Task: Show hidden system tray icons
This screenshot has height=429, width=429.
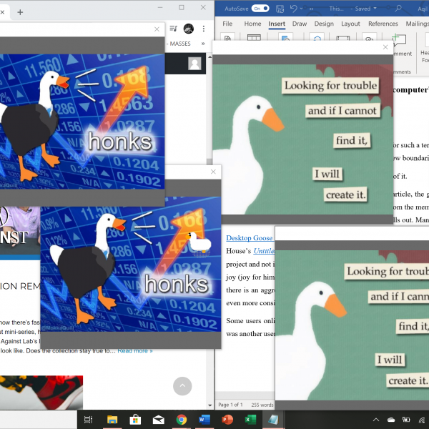Action: (x=377, y=419)
